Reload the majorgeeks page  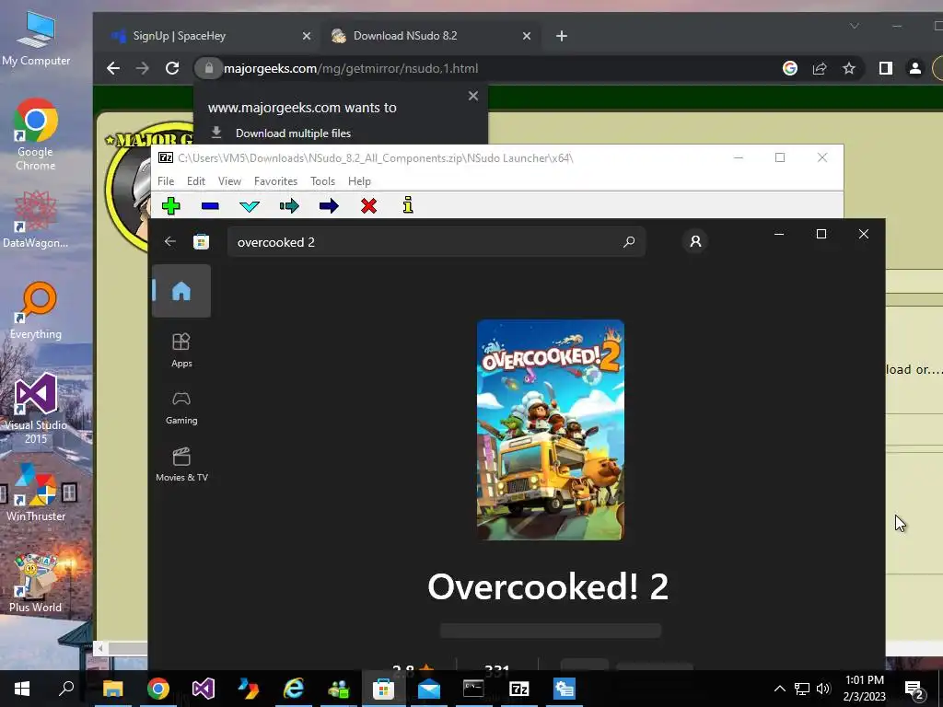[x=172, y=68]
